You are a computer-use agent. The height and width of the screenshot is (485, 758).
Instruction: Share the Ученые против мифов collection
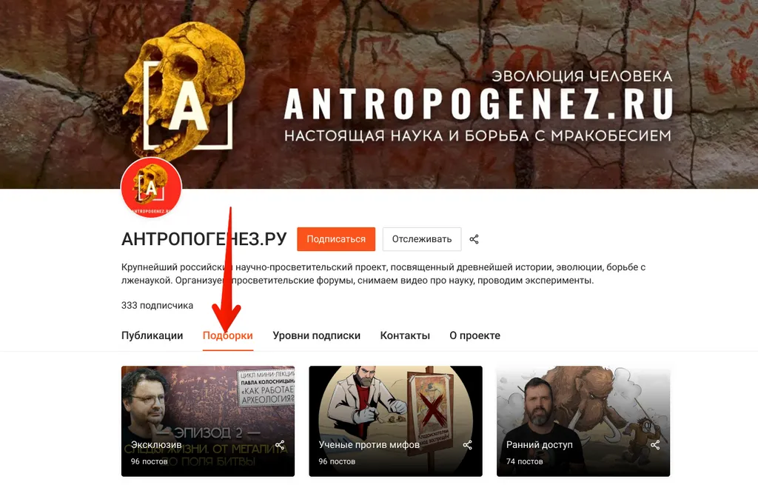coord(467,445)
